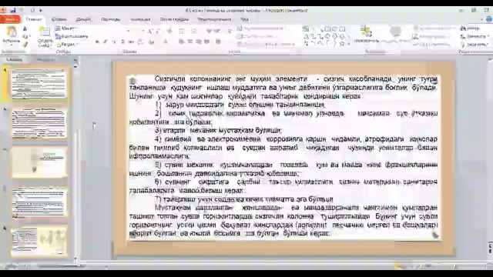Click the clear formatting icon

click(169, 31)
